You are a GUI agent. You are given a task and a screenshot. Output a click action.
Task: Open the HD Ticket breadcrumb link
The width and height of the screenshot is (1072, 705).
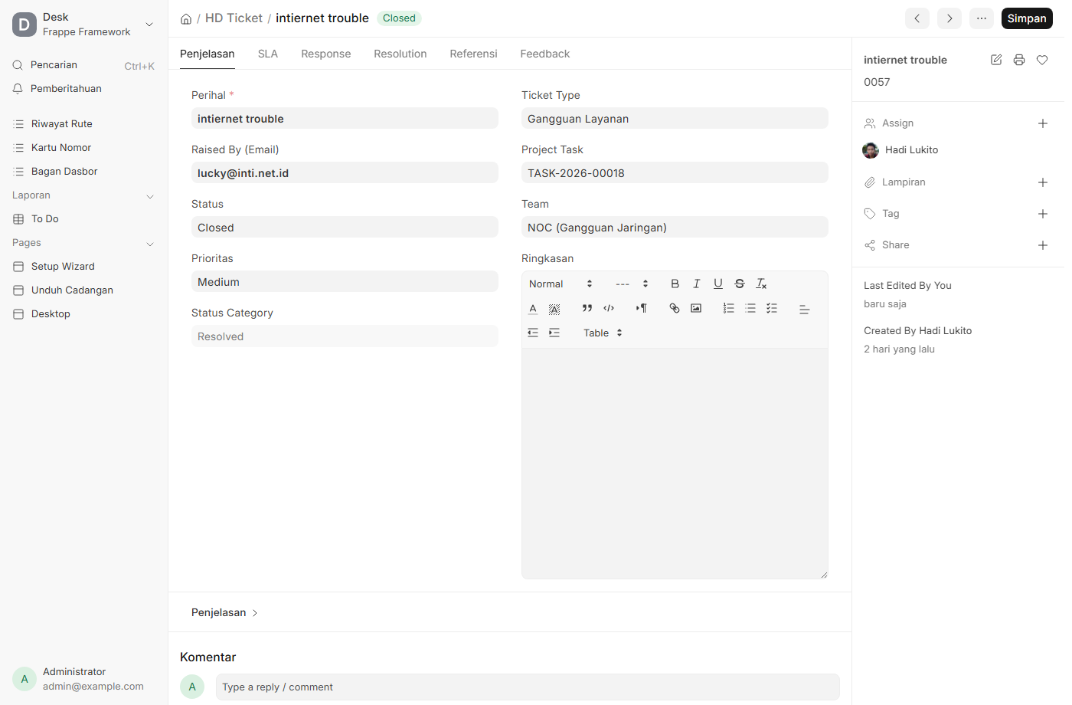coord(234,18)
